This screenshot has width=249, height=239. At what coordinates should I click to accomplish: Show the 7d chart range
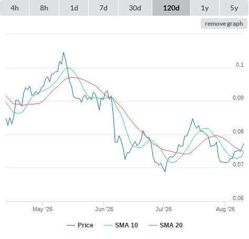point(103,8)
